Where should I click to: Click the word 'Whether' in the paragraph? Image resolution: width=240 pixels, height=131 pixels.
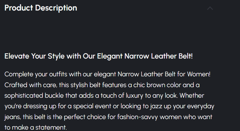pyautogui.click(x=193, y=96)
